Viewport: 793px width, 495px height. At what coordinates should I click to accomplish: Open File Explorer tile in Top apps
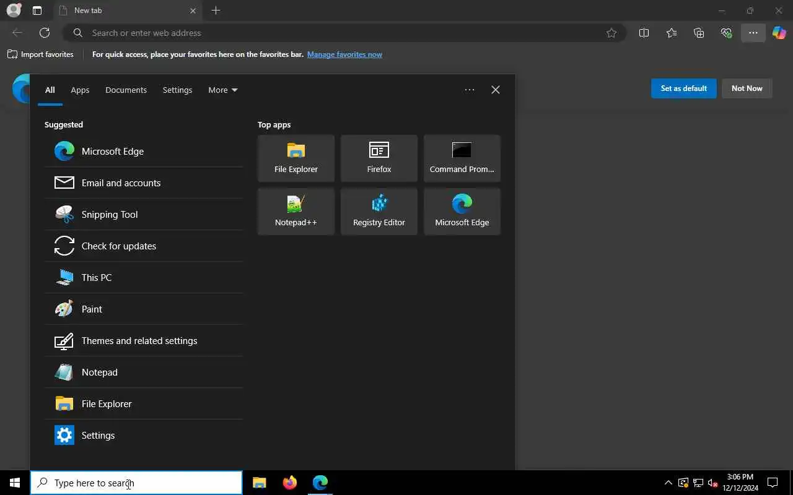[x=296, y=158]
